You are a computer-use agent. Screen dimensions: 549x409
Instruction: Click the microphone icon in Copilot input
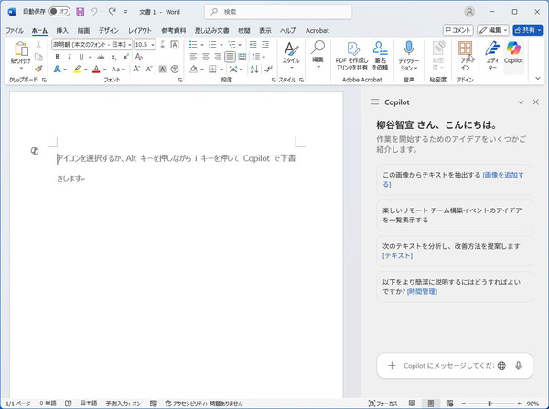(519, 365)
